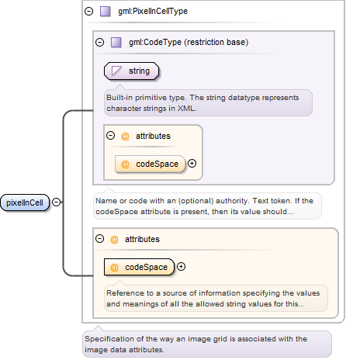Expand the inner codeSpace attribute plus icon

192,164
